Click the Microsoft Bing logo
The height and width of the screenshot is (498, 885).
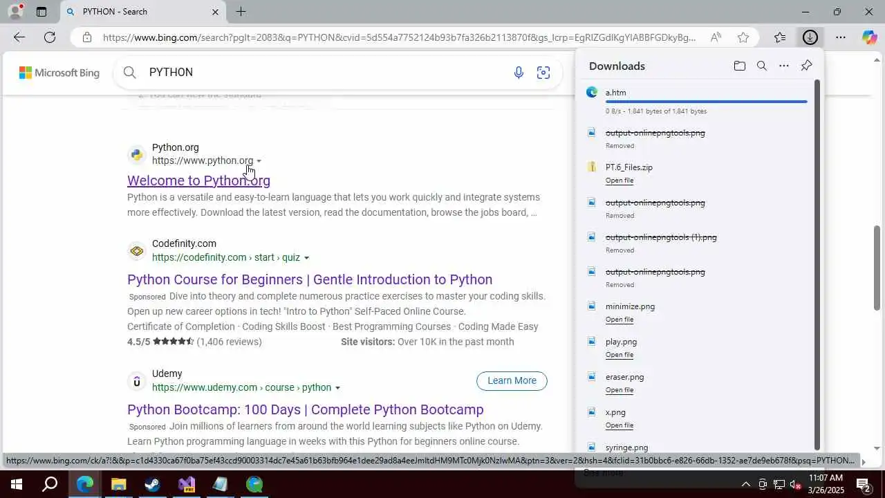tap(59, 73)
